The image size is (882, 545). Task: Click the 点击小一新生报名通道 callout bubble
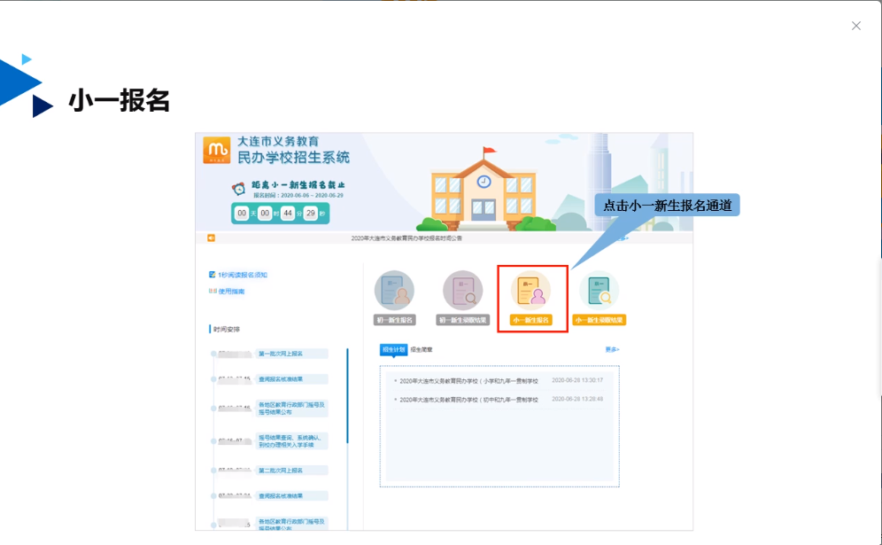667,206
